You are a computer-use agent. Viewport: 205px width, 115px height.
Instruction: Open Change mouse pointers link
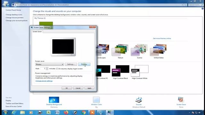point(14,18)
